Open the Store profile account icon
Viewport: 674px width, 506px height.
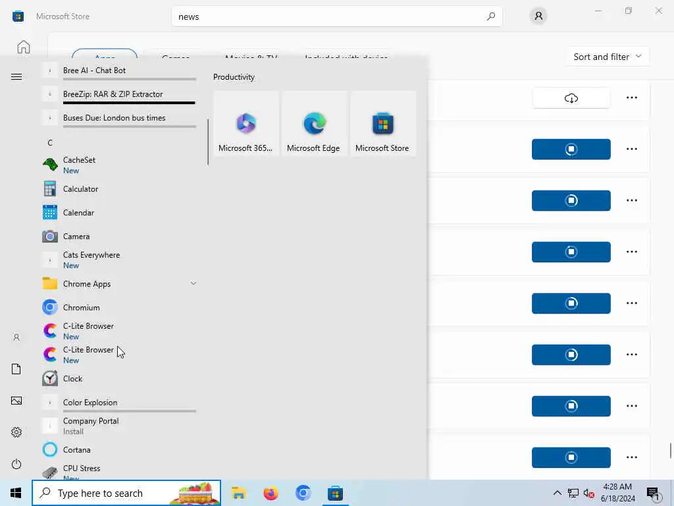538,16
